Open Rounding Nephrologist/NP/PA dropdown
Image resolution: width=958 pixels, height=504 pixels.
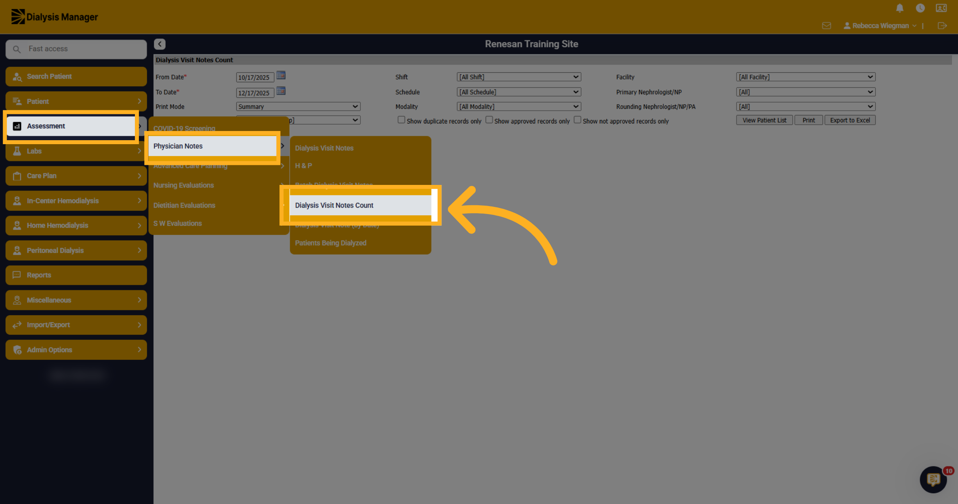[806, 107]
